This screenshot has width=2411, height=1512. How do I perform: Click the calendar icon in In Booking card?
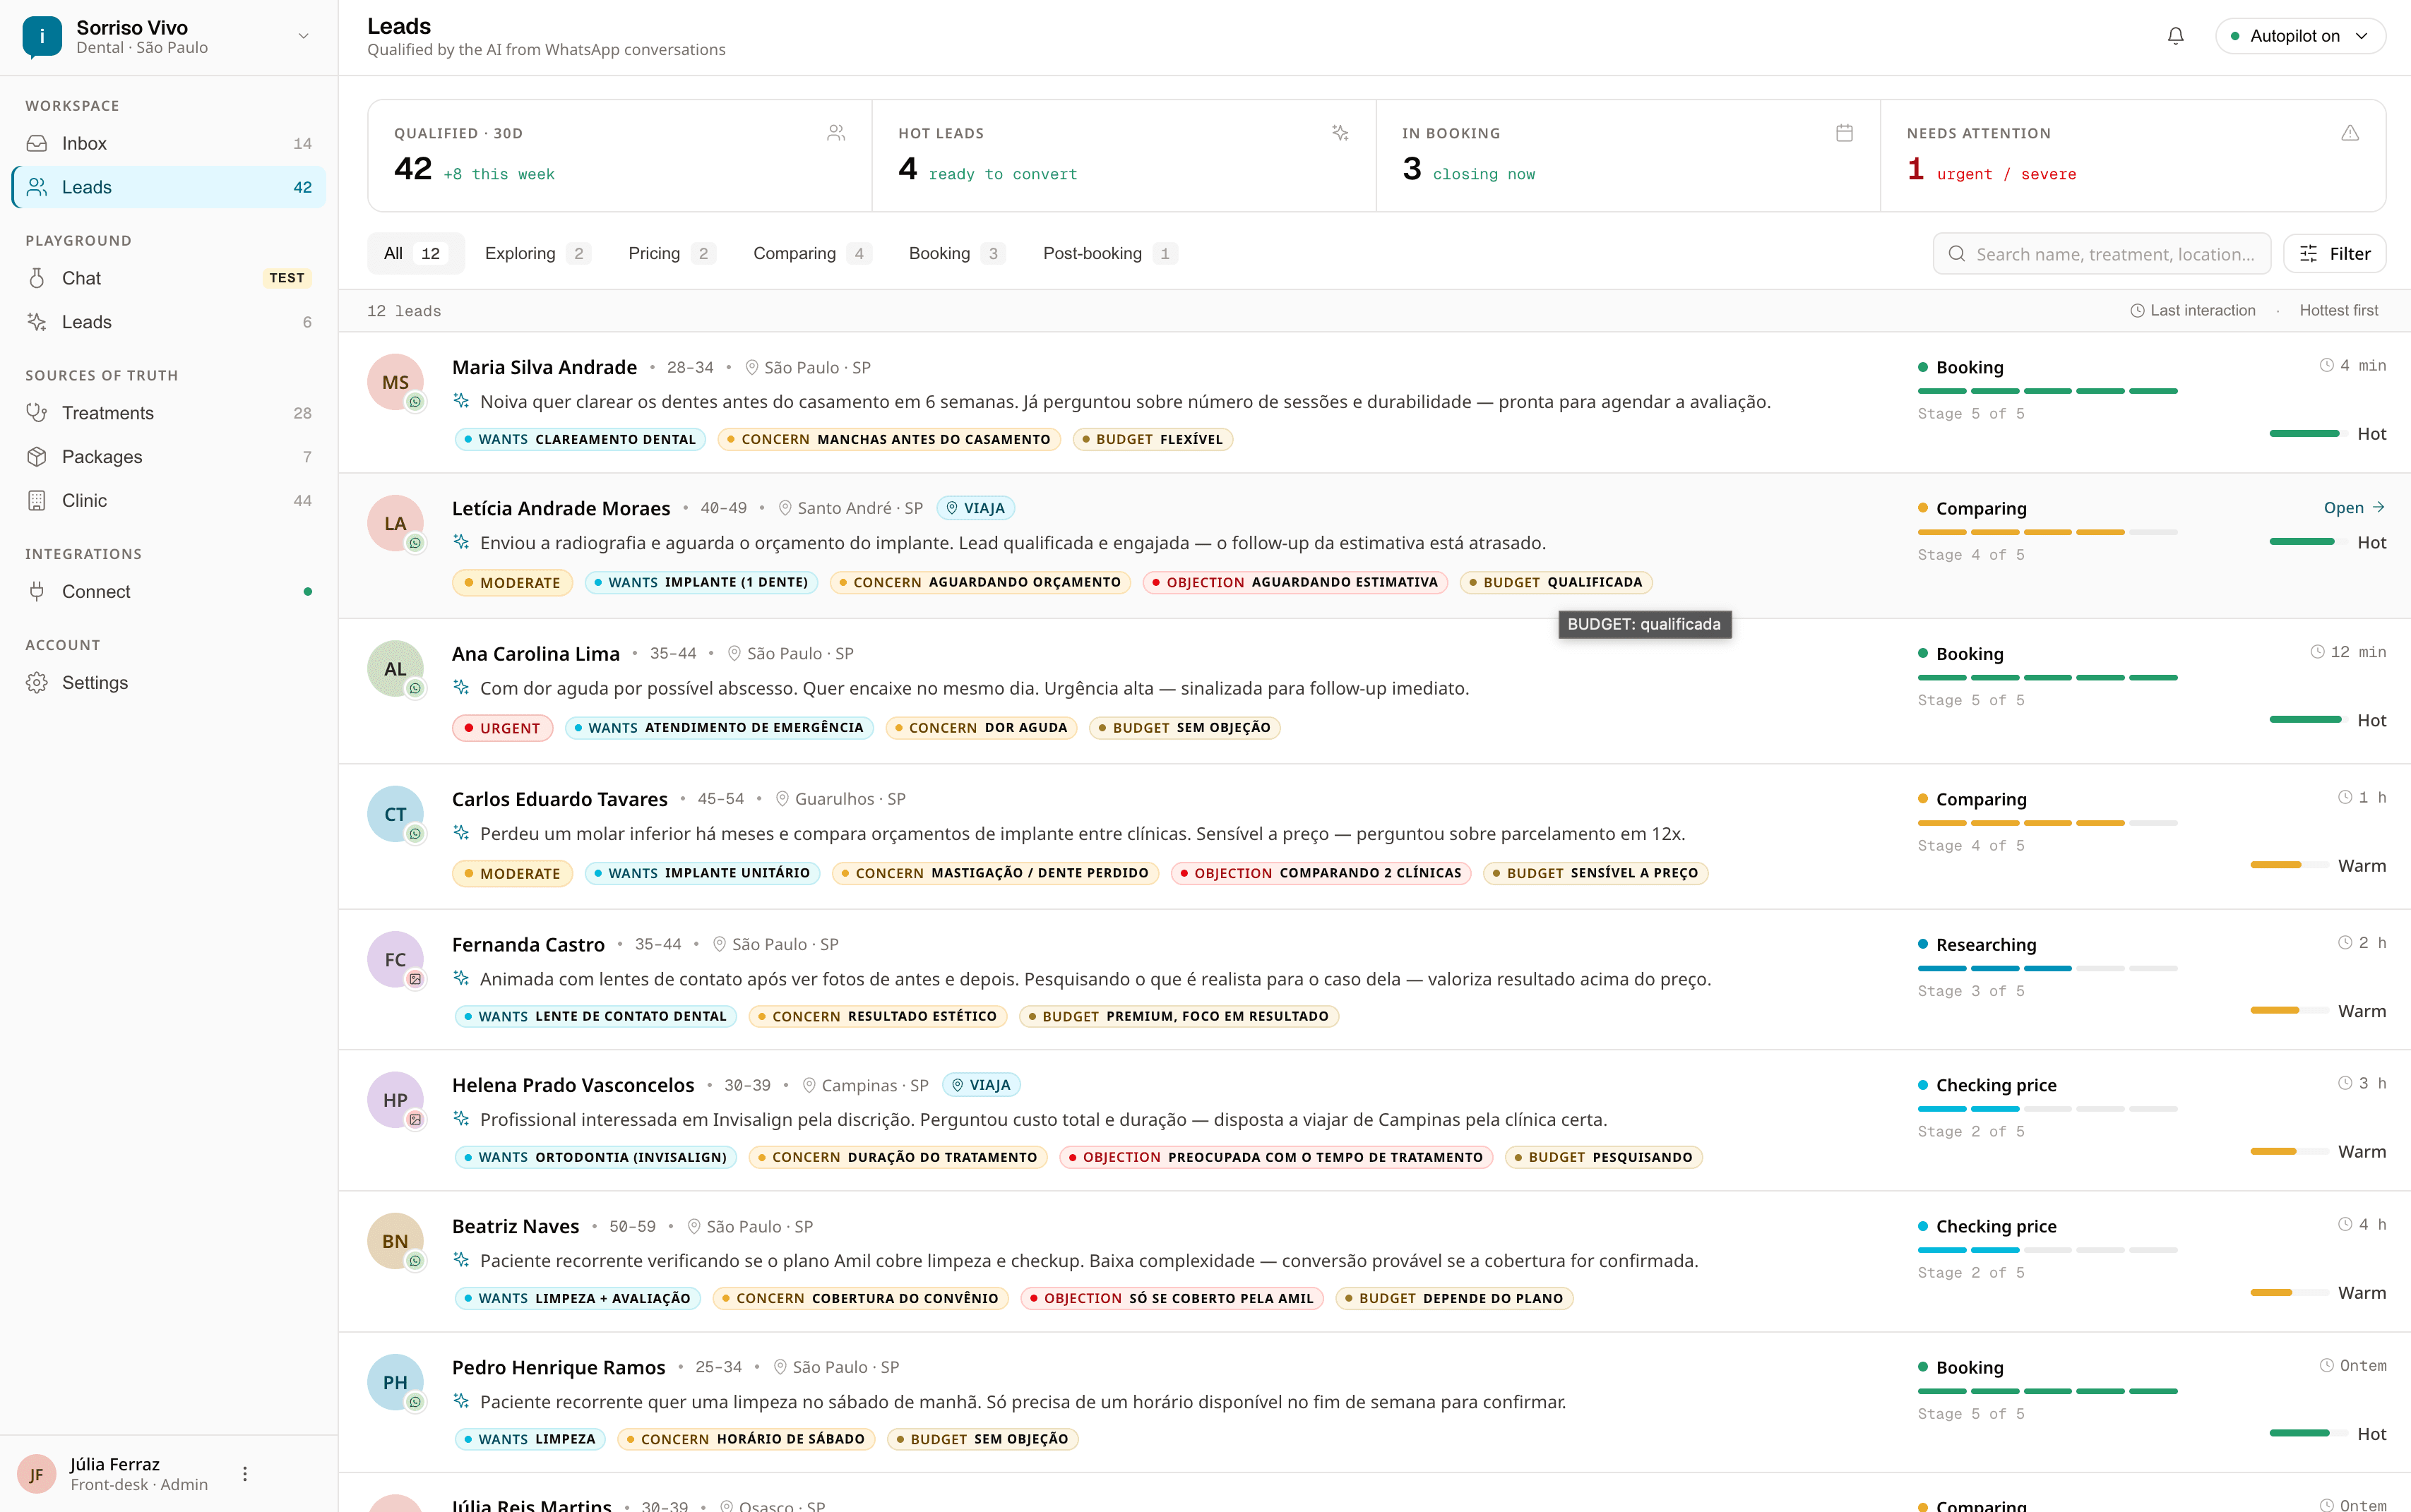coord(1845,133)
